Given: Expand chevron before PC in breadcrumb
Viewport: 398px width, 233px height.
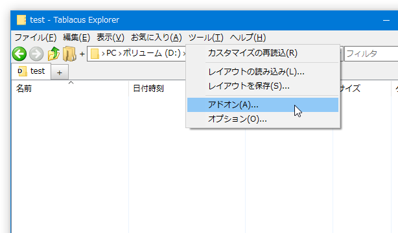Looking at the screenshot, I should click(x=103, y=54).
